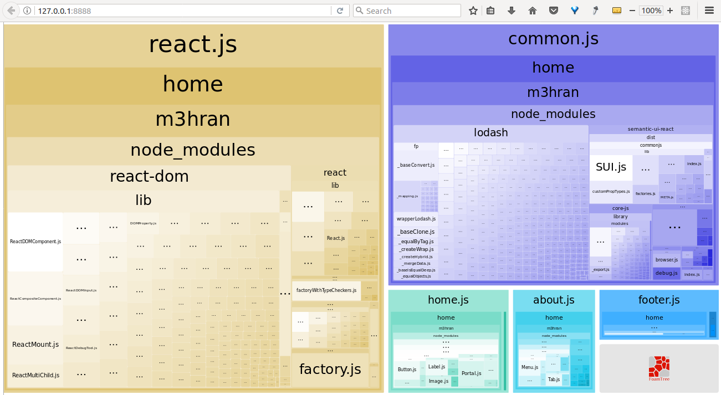Open the React DevTools atom icon
Image resolution: width=721 pixels, height=395 pixels.
tap(686, 11)
